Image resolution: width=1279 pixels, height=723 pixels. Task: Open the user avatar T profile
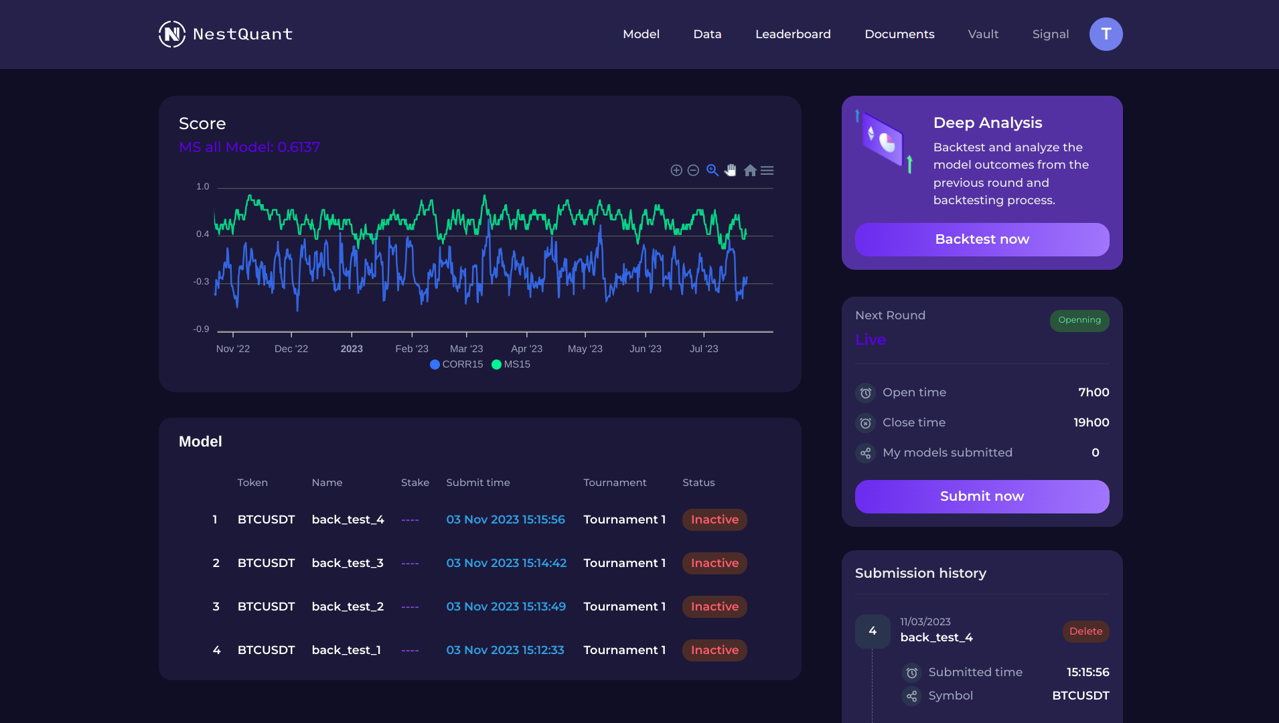[x=1106, y=34]
